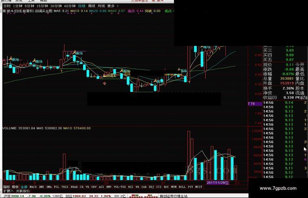Viewport: 308px width, 198px height.
Task: Select the 全部 indicator group tab
Action: tap(24, 187)
